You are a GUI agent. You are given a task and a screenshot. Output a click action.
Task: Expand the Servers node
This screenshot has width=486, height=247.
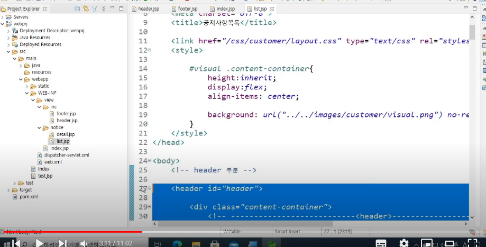pyautogui.click(x=3, y=17)
